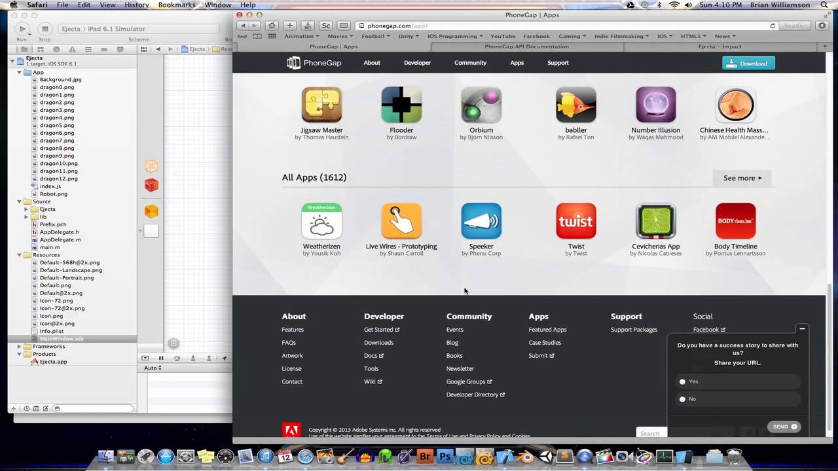This screenshot has width=838, height=471.
Task: Click Safari add bookmark plus button
Action: tap(289, 26)
